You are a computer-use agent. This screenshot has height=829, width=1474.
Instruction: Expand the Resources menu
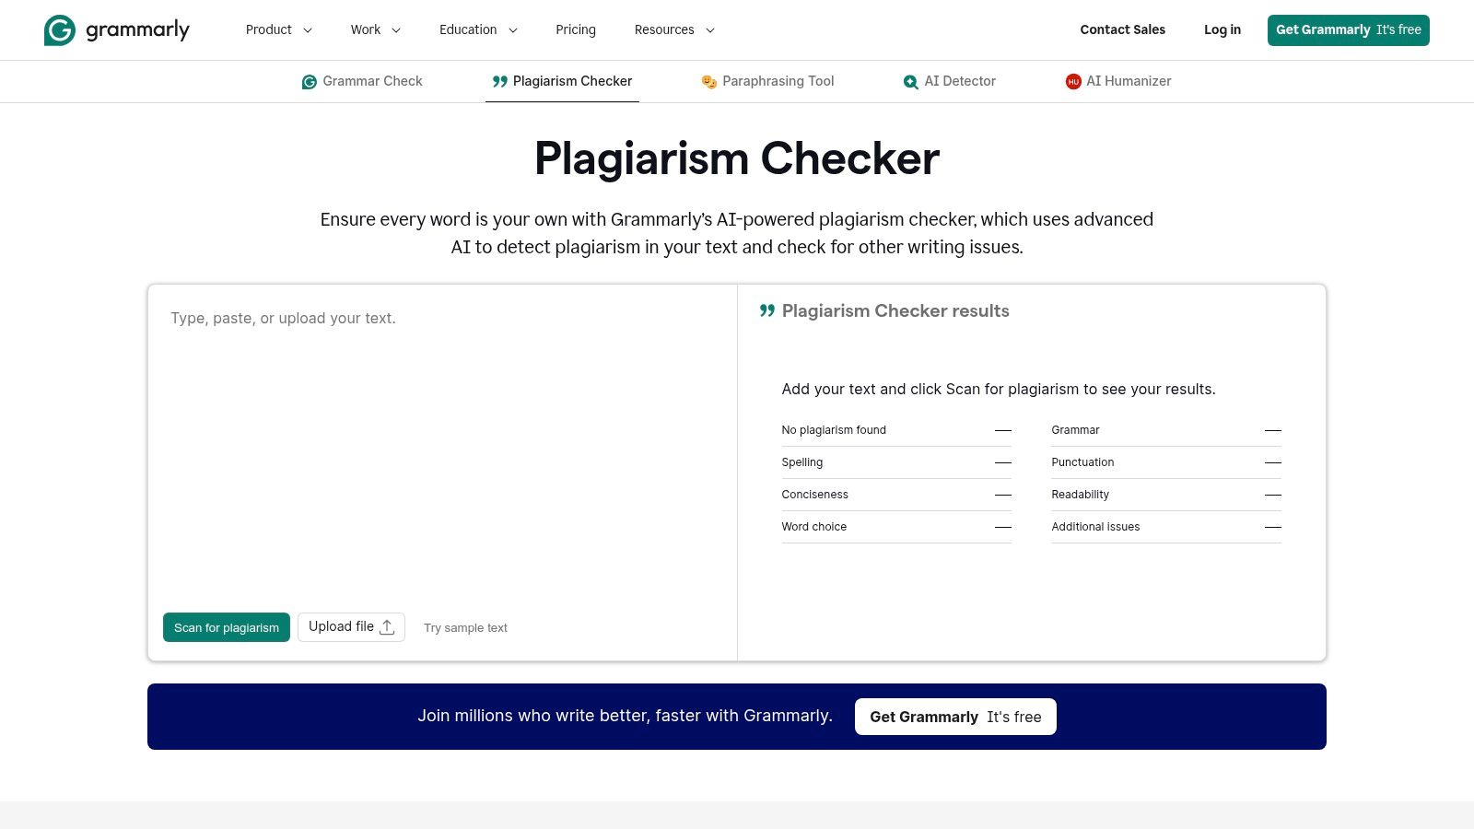click(673, 29)
